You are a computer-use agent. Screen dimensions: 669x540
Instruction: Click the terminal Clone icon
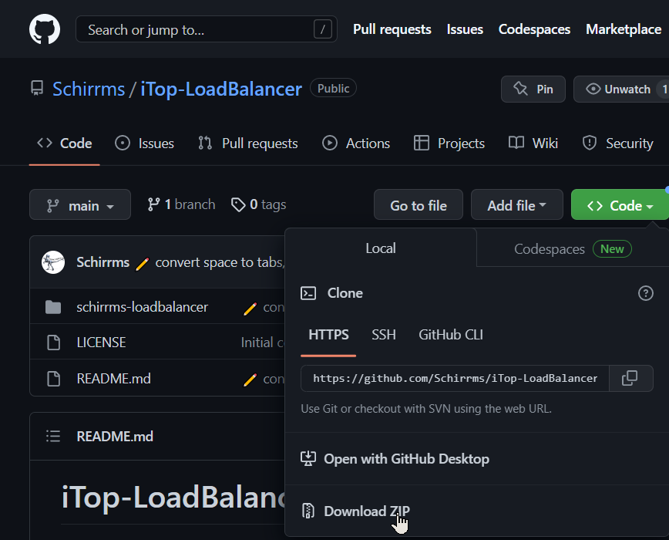(308, 293)
